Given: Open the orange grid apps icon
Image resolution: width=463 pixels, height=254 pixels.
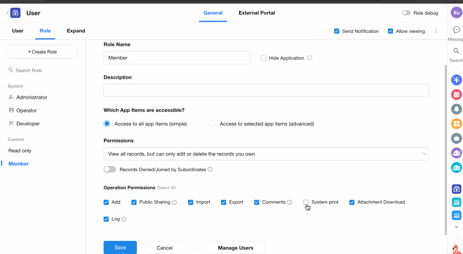Looking at the screenshot, I should 456,124.
